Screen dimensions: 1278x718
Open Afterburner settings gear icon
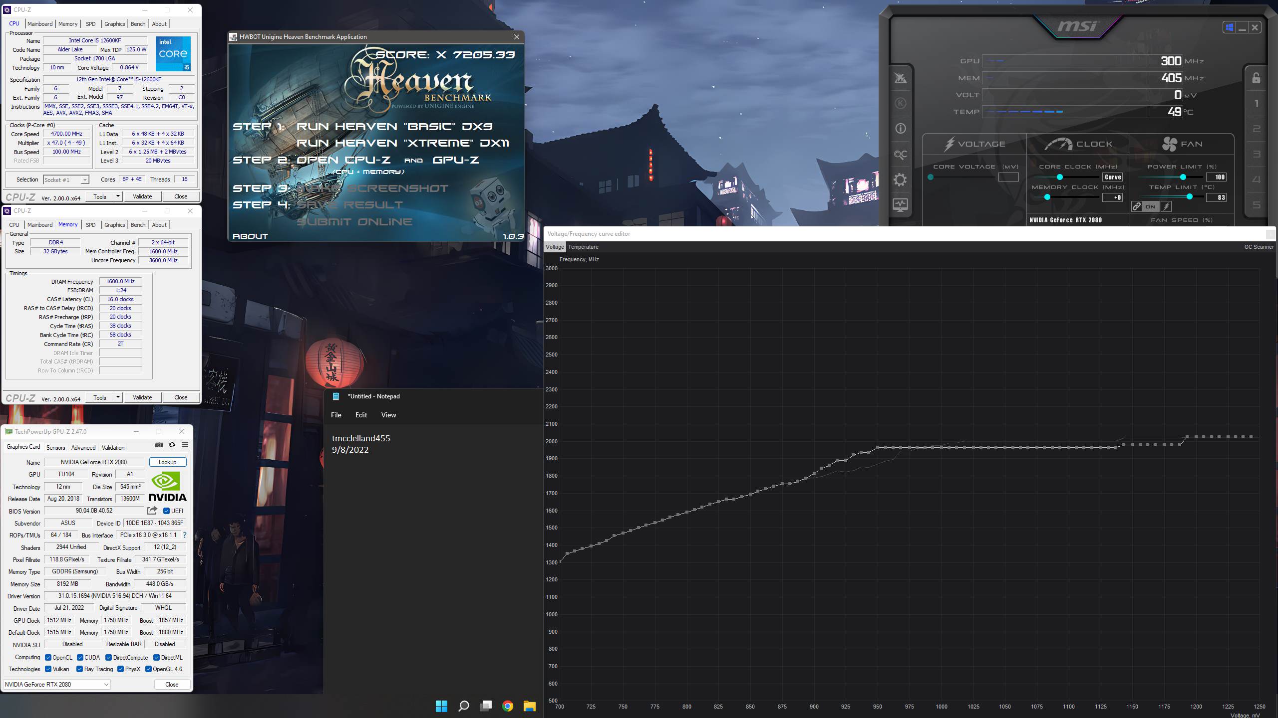[x=900, y=180]
